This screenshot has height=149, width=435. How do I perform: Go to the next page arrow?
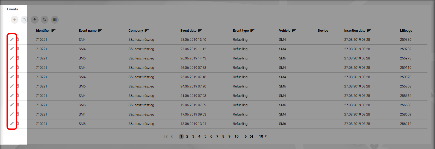245,137
